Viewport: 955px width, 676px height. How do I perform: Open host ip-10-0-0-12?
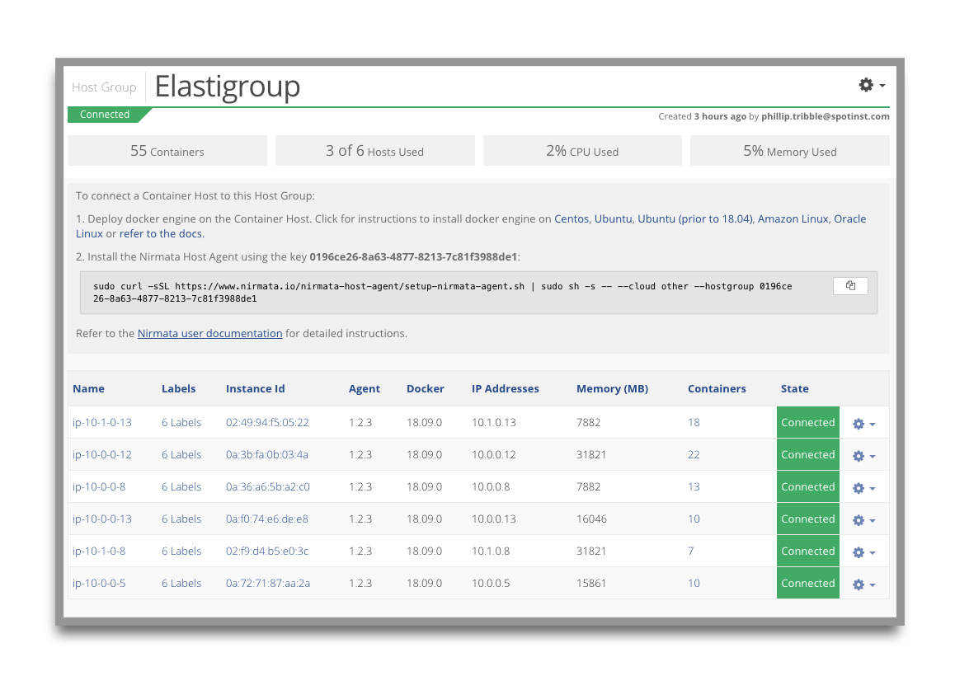click(x=102, y=454)
